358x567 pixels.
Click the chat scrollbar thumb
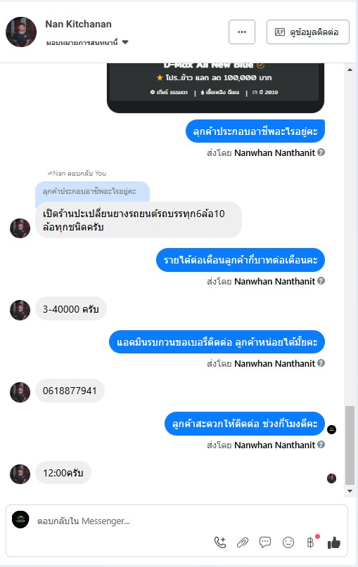pyautogui.click(x=350, y=445)
